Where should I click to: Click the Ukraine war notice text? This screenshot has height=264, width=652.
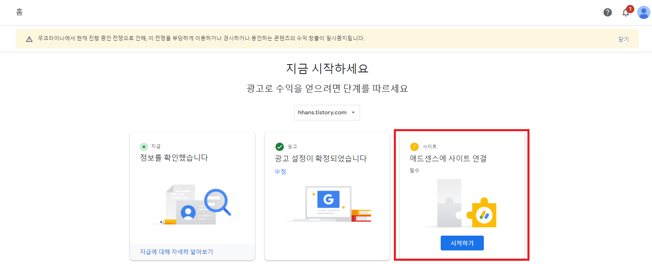(201, 38)
